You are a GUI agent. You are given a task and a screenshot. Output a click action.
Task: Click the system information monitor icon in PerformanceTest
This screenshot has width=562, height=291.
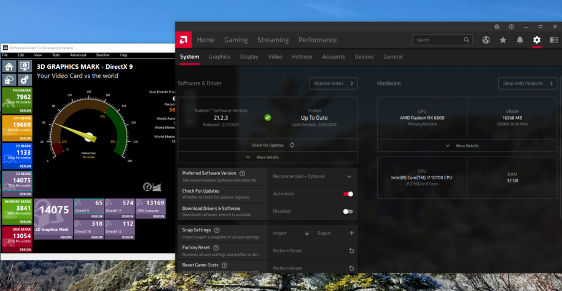pos(25,66)
